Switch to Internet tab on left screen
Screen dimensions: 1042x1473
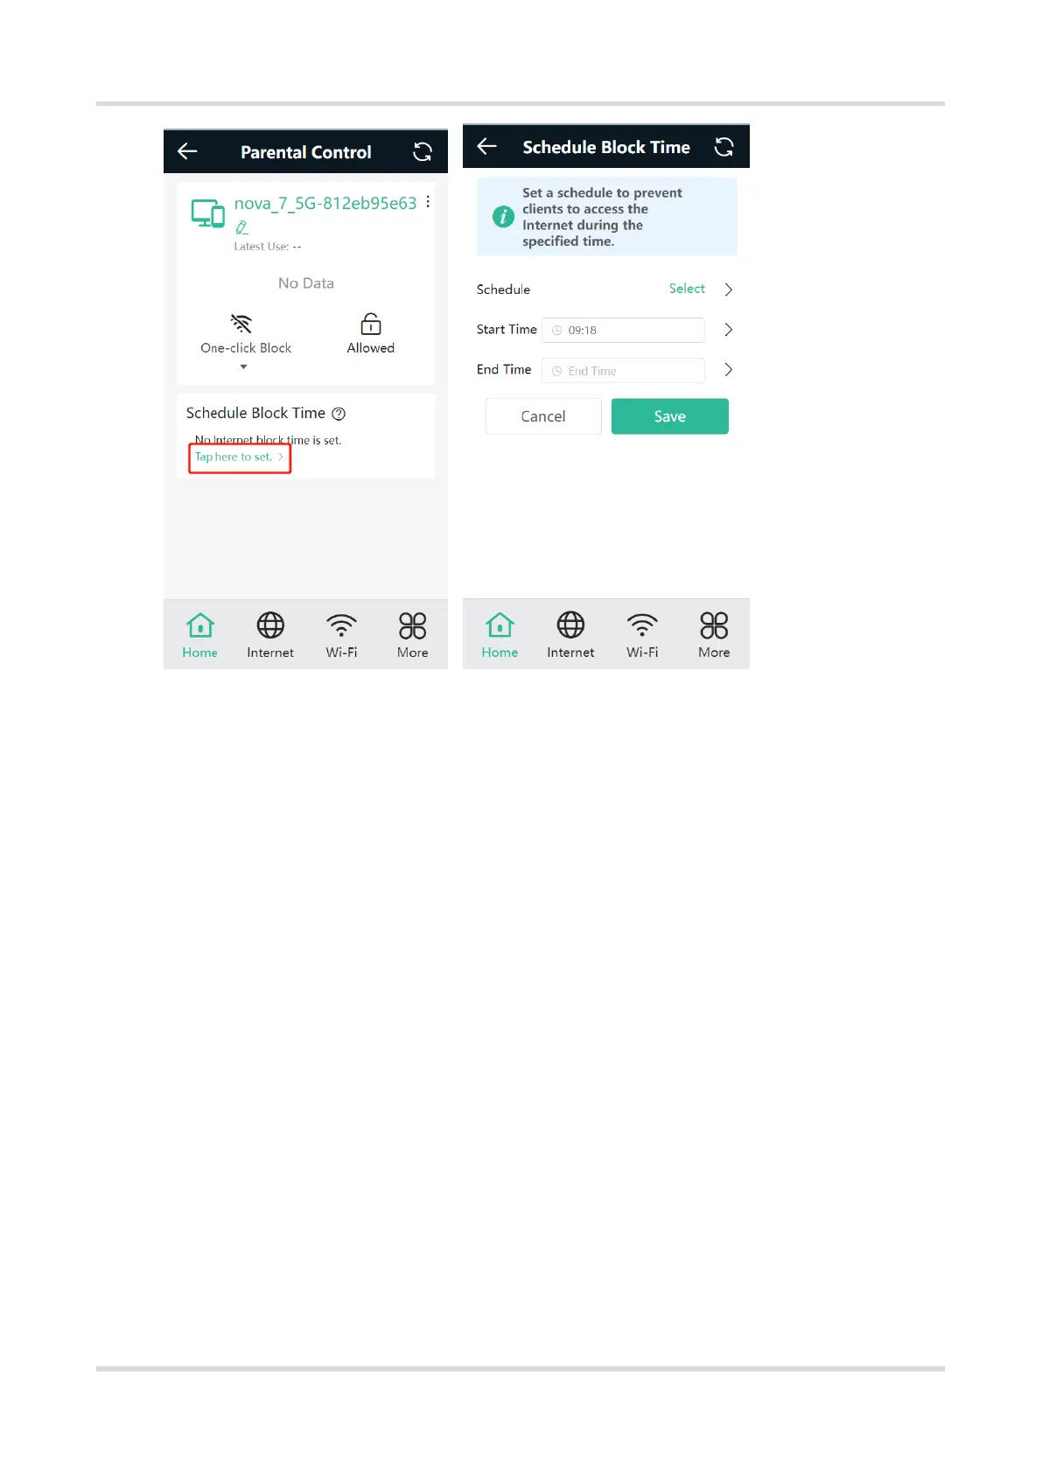(270, 635)
